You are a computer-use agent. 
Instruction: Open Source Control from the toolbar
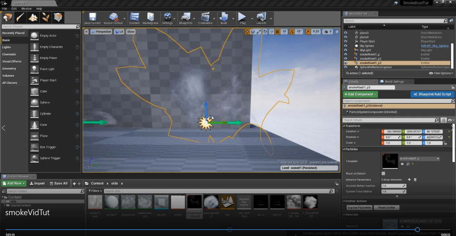(x=113, y=18)
